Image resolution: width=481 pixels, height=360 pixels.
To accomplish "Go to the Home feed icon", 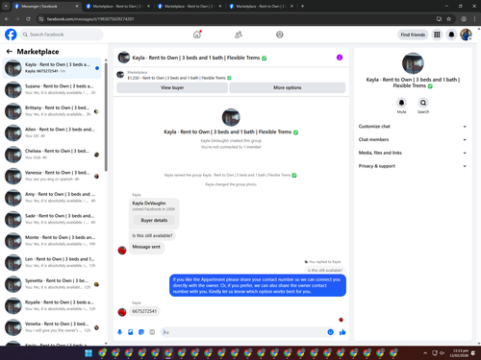I will coord(197,35).
